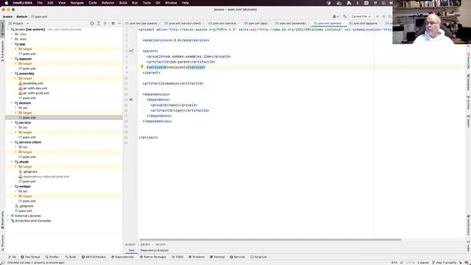Open the Services tool window
This screenshot has height=265, width=471.
237,257
